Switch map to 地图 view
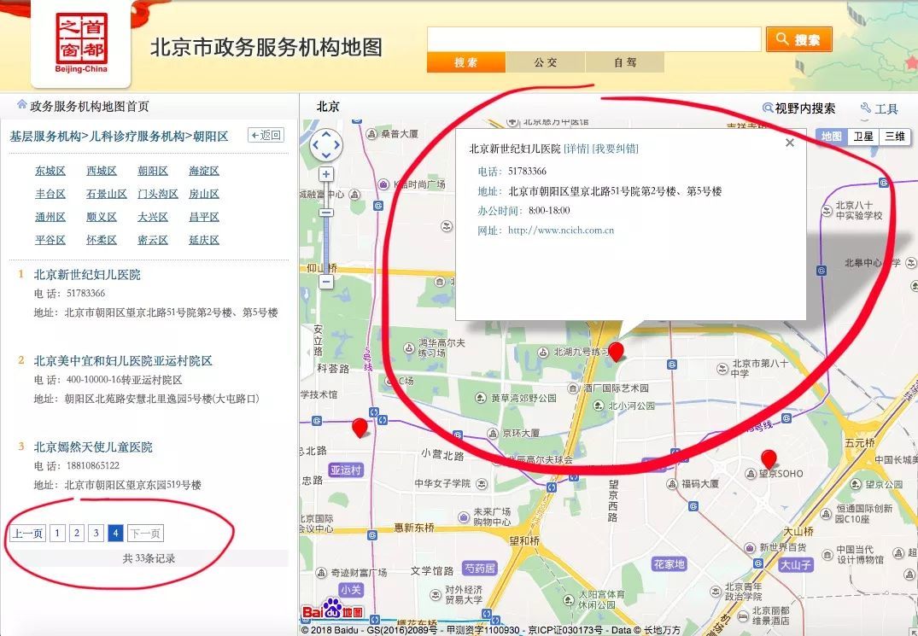918x636 pixels. pyautogui.click(x=832, y=137)
